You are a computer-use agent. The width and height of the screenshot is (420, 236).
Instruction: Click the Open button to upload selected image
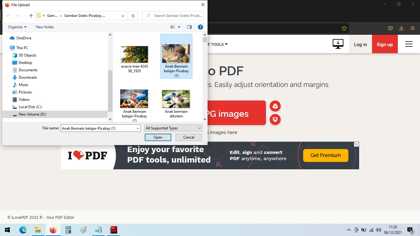158,137
